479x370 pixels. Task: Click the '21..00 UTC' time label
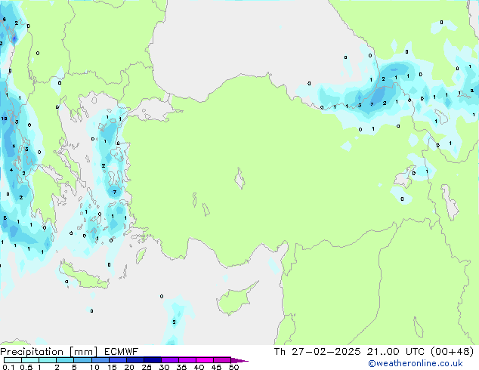click(x=396, y=352)
